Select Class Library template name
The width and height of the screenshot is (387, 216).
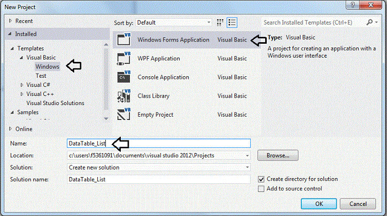coord(153,96)
